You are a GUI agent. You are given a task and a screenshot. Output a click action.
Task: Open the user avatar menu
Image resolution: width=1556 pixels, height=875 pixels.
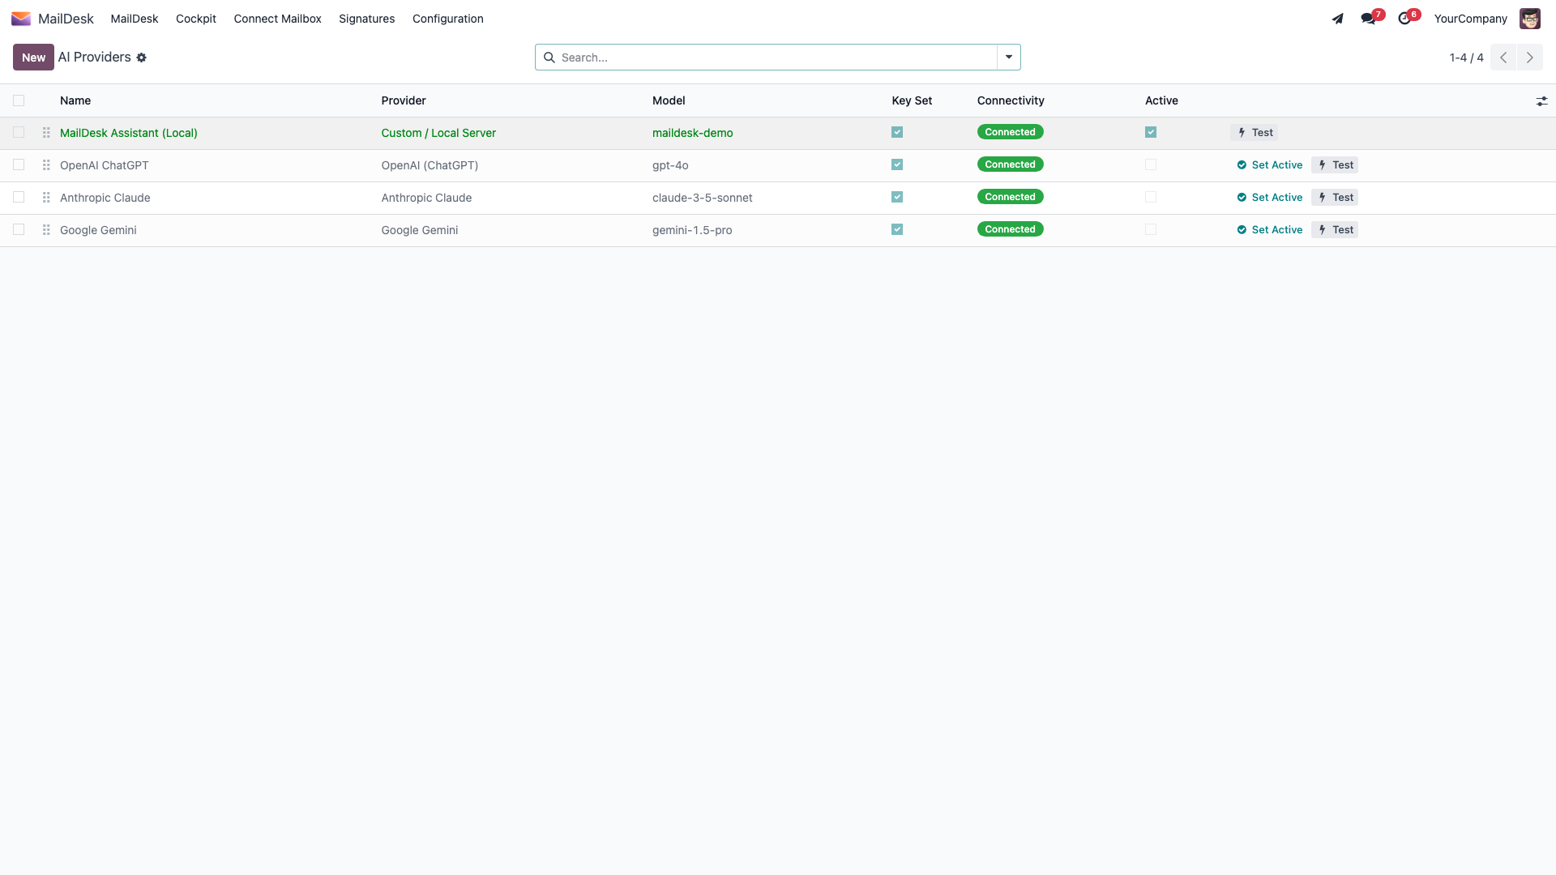pyautogui.click(x=1529, y=19)
